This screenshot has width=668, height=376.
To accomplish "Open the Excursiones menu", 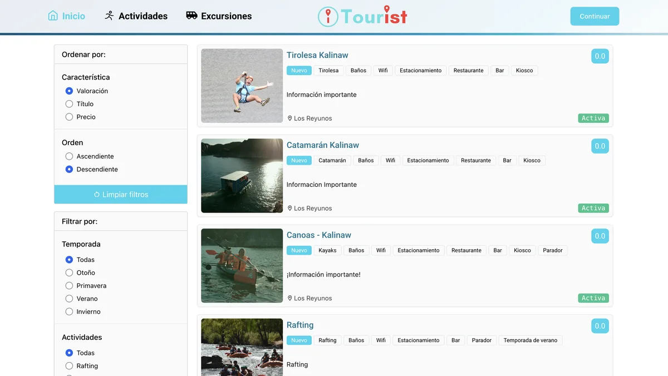I will pos(219,16).
